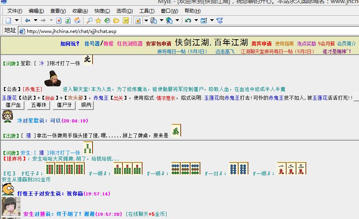Screen dimensions: 359x219
Task: Toggle the popup filter page icon
Action: point(138,20)
